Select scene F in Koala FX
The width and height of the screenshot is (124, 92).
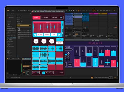[69, 58]
